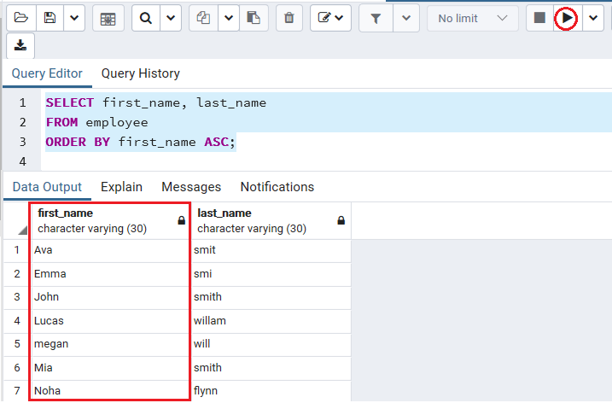Click the Filter funnel icon
The width and height of the screenshot is (612, 403).
[376, 18]
